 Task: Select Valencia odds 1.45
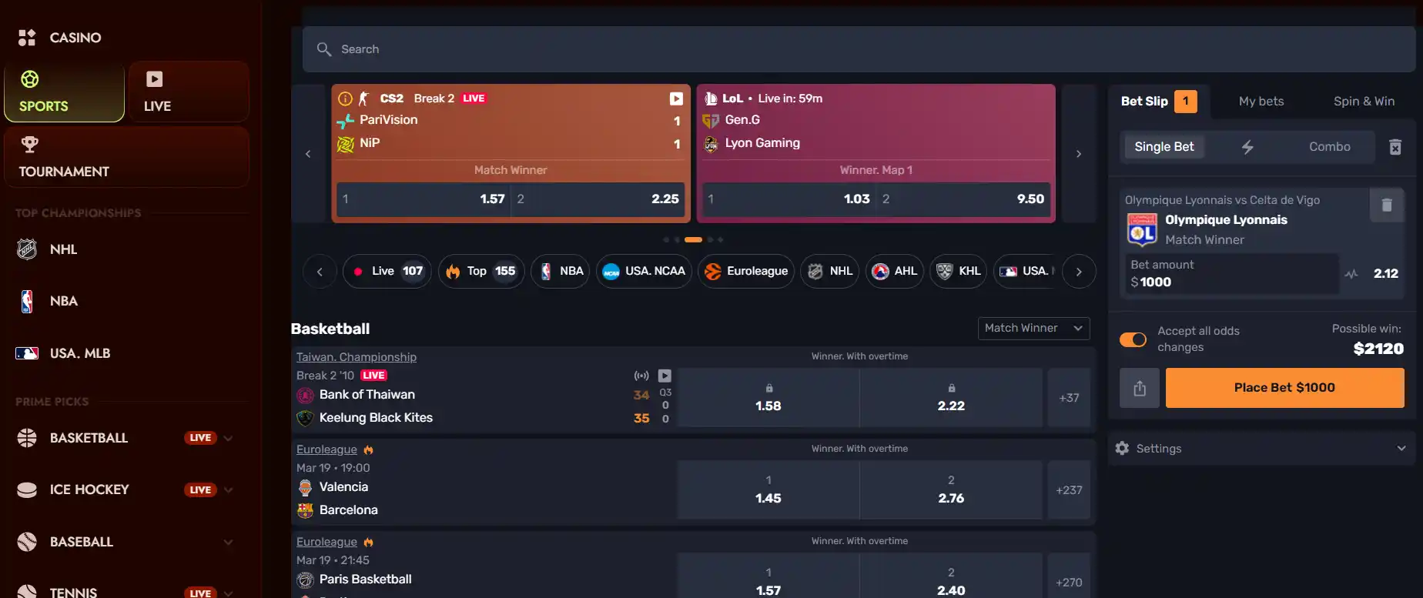point(768,490)
